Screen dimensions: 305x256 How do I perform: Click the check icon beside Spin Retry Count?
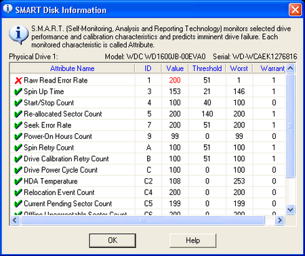click(18, 148)
